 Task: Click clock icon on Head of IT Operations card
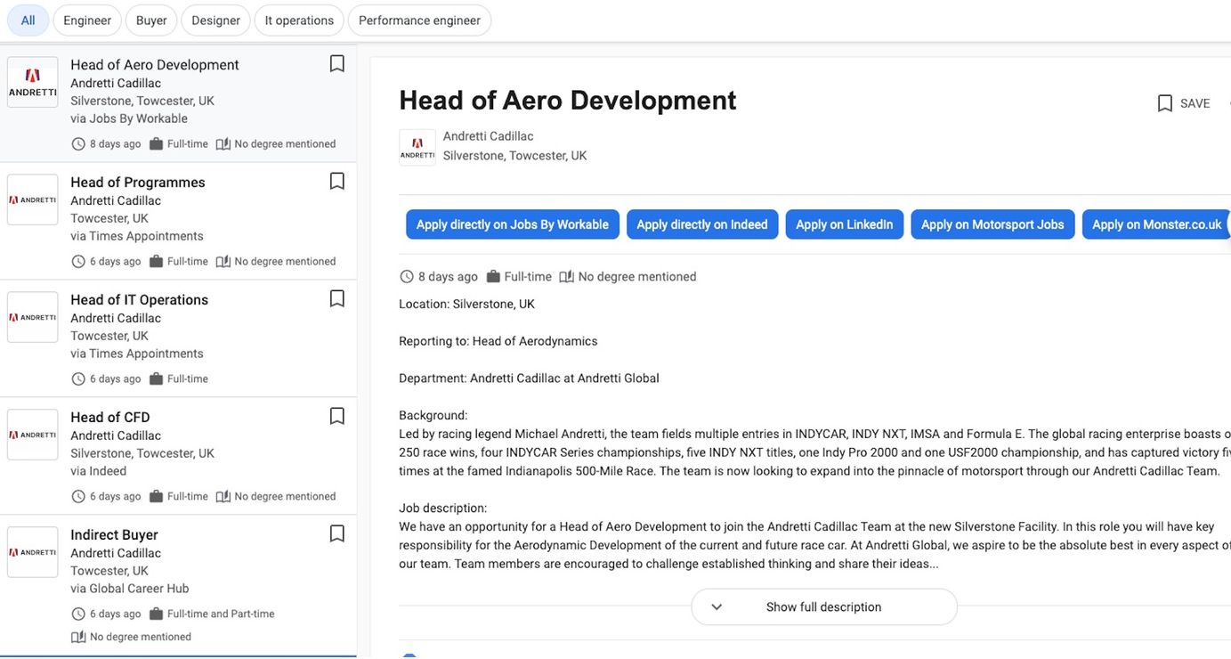pyautogui.click(x=78, y=379)
